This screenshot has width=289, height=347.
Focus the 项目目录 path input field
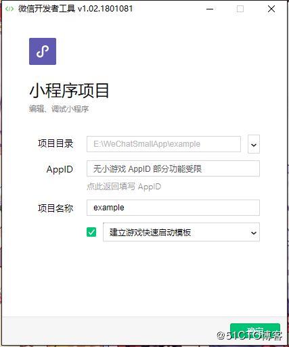(x=164, y=144)
